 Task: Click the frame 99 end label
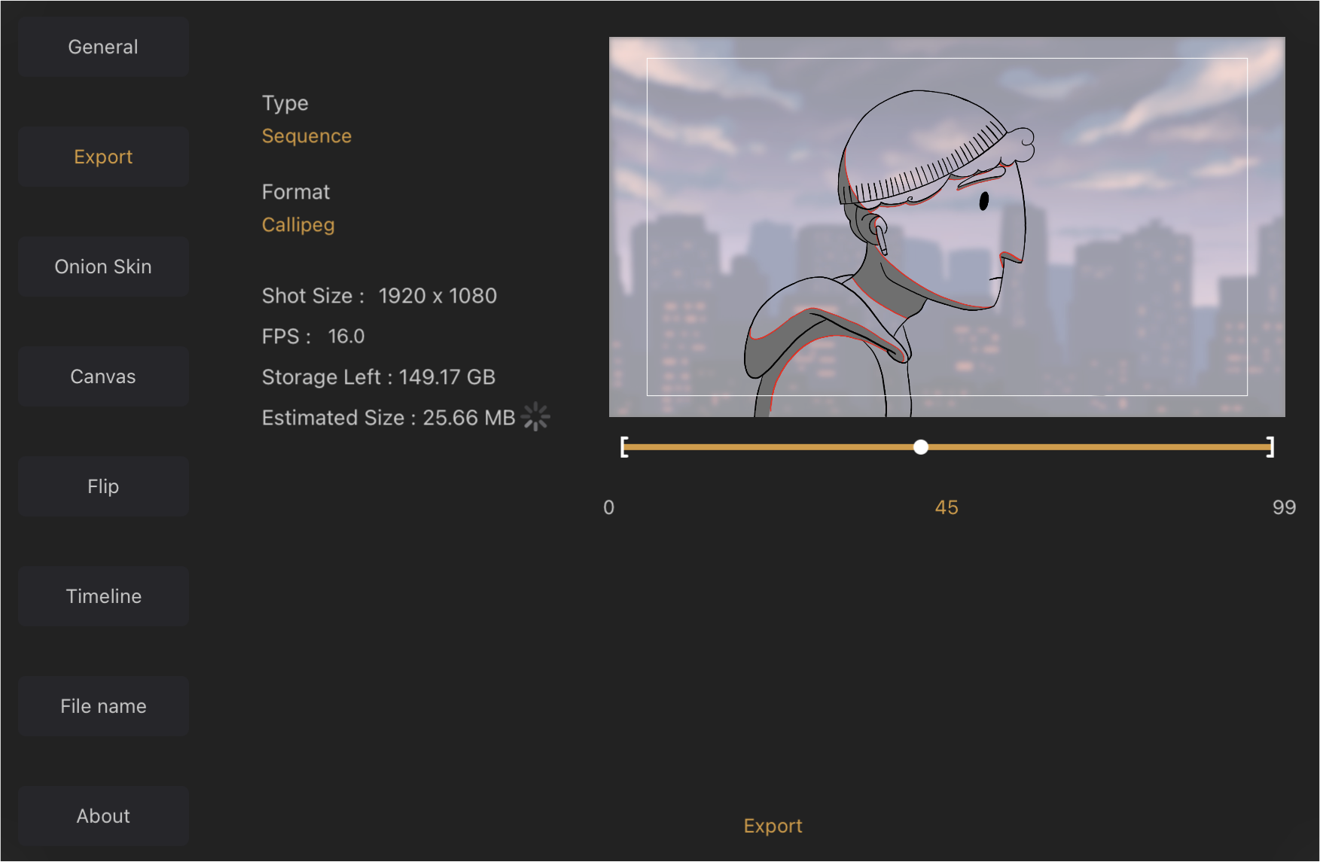point(1284,507)
